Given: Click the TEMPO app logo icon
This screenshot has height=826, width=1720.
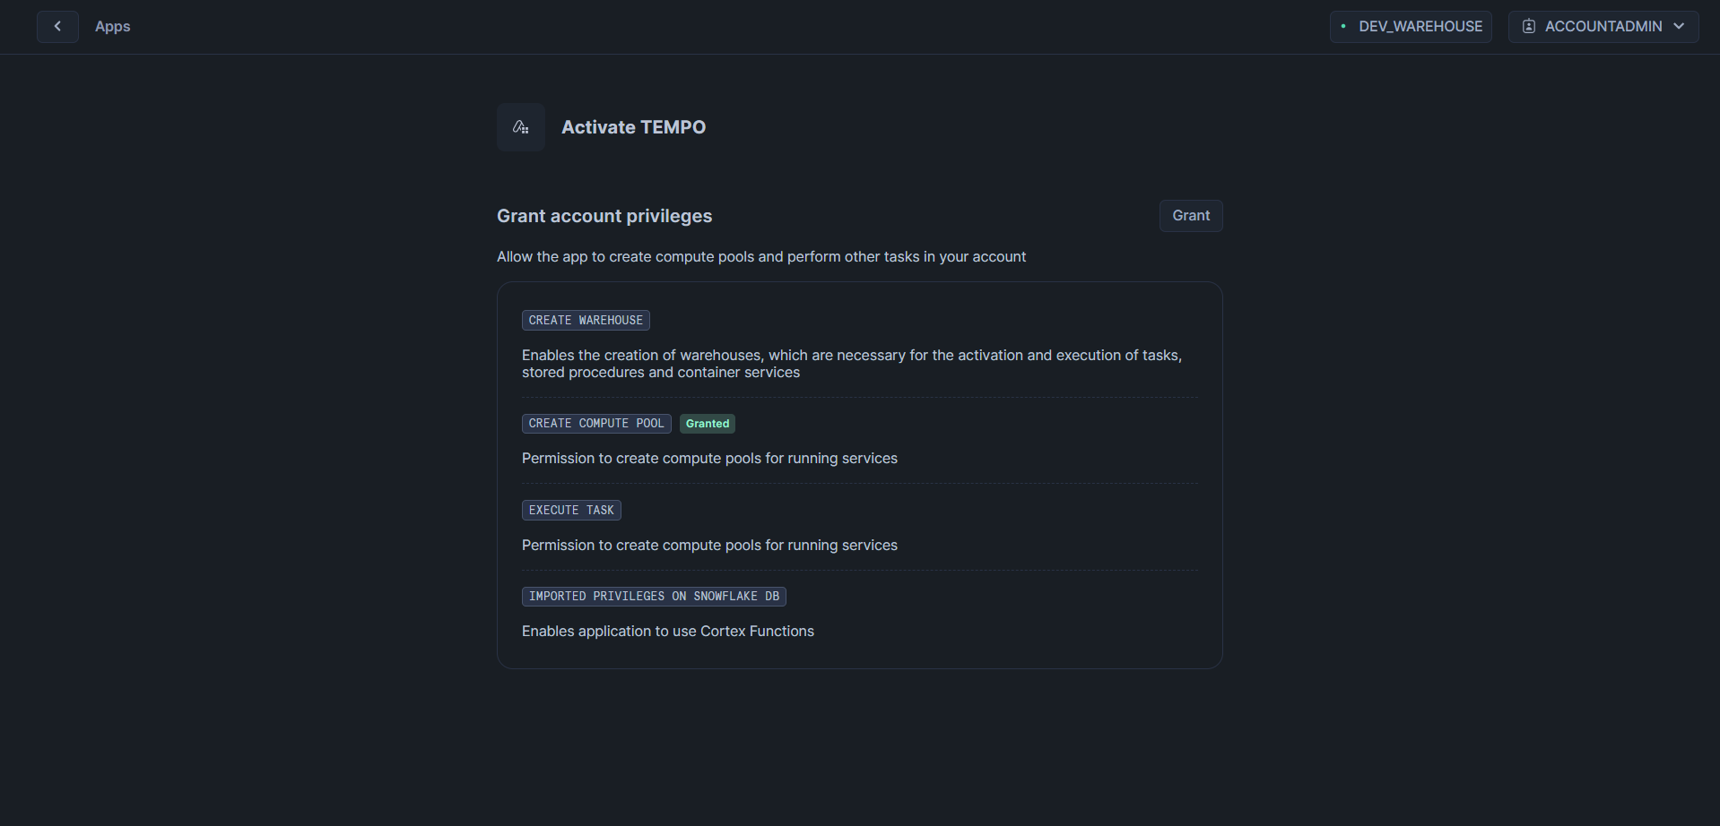Looking at the screenshot, I should pos(521,127).
